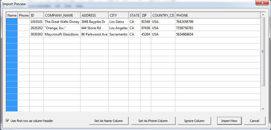Select the COUNTRY_CD column header

[x=163, y=15]
